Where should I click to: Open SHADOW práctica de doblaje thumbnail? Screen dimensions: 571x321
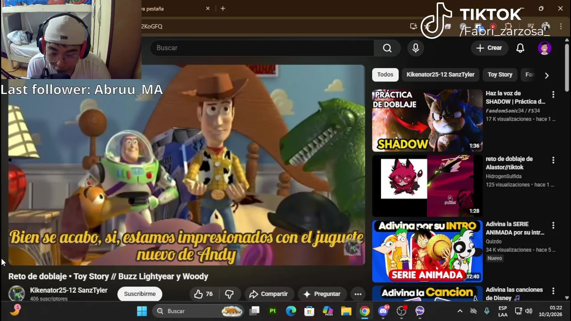pyautogui.click(x=427, y=120)
